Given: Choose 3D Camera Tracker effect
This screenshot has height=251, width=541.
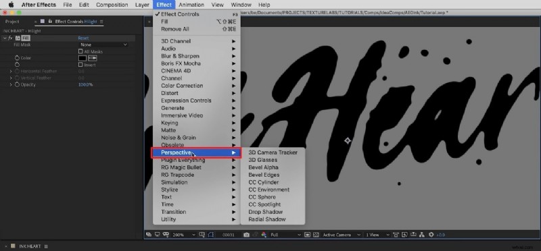Looking at the screenshot, I should click(x=273, y=152).
